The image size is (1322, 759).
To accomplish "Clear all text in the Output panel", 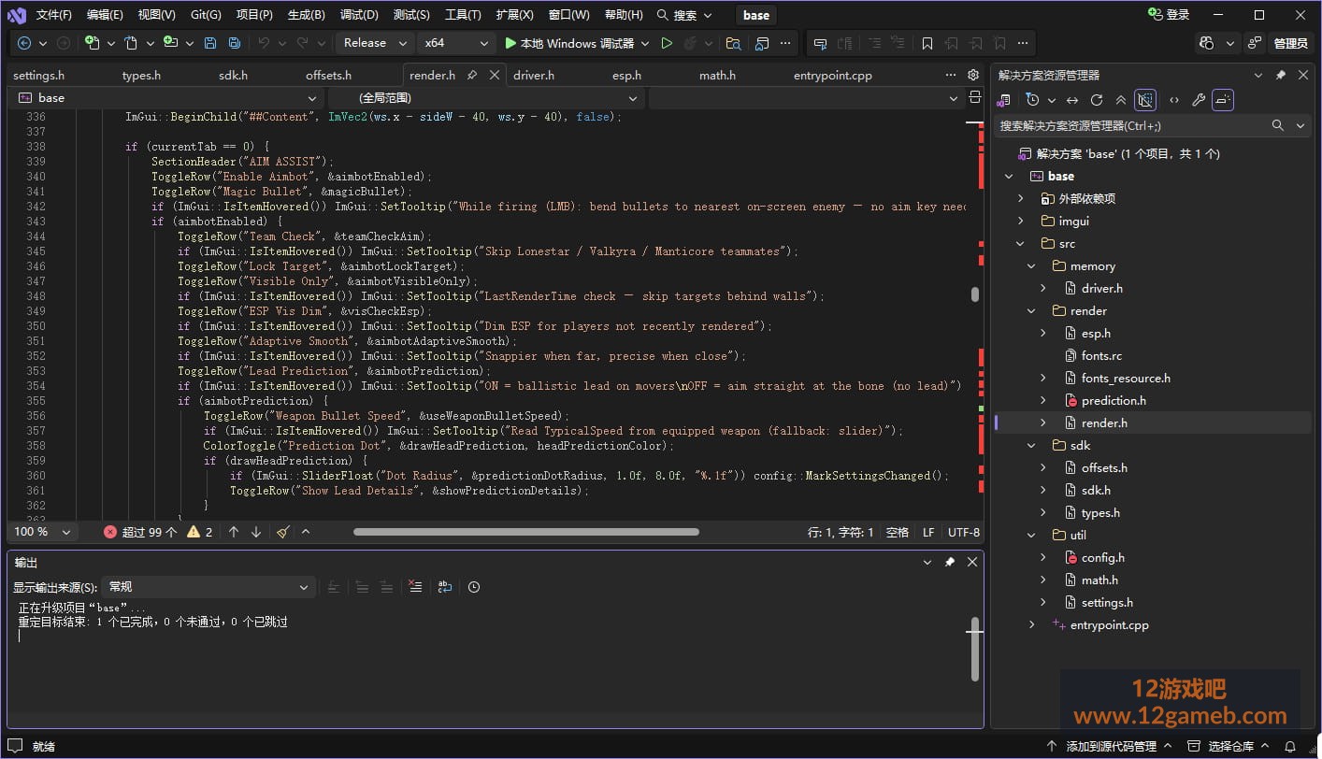I will coord(416,587).
